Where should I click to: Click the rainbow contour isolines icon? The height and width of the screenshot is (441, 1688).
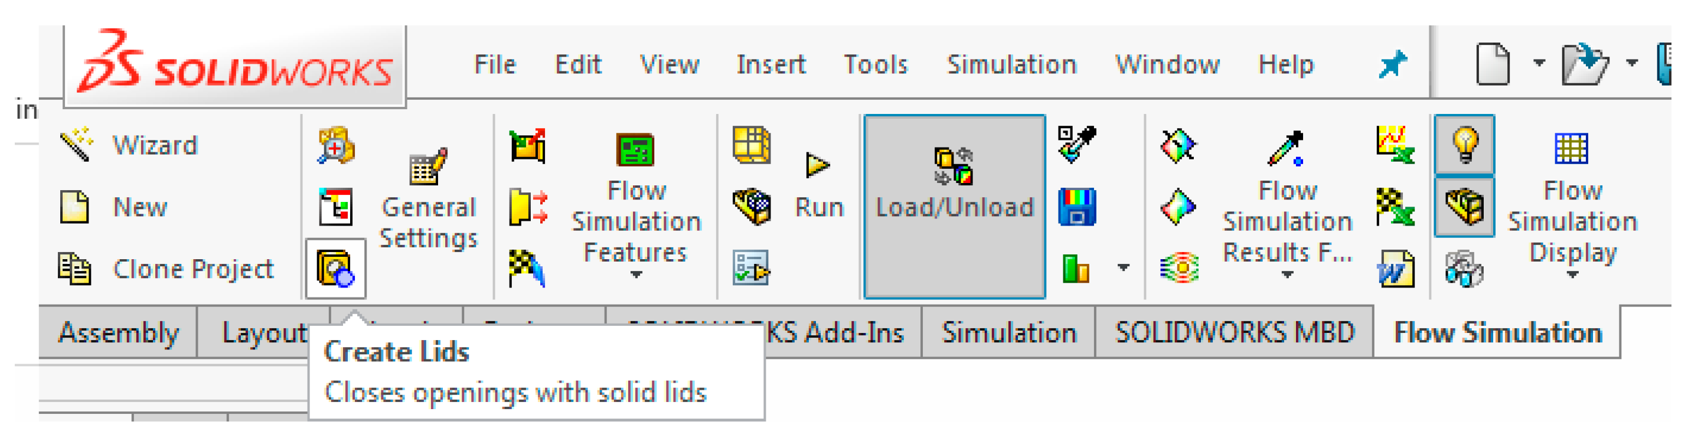point(1178,269)
